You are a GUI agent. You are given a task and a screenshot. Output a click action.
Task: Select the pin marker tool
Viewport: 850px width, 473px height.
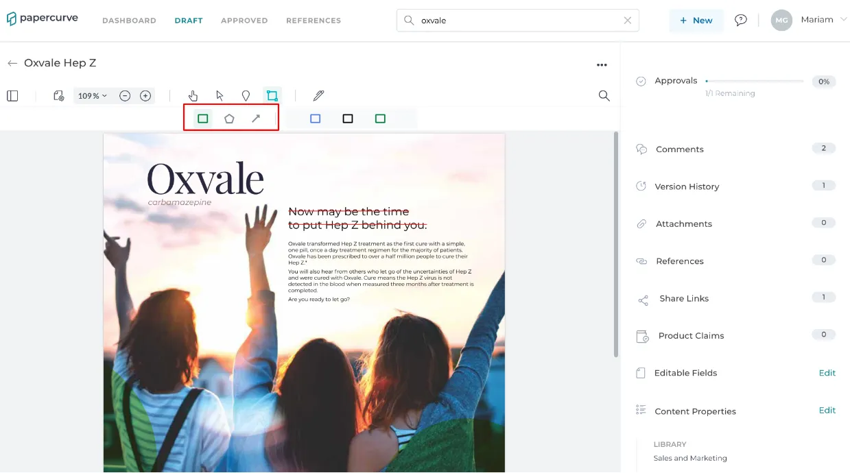coord(246,96)
